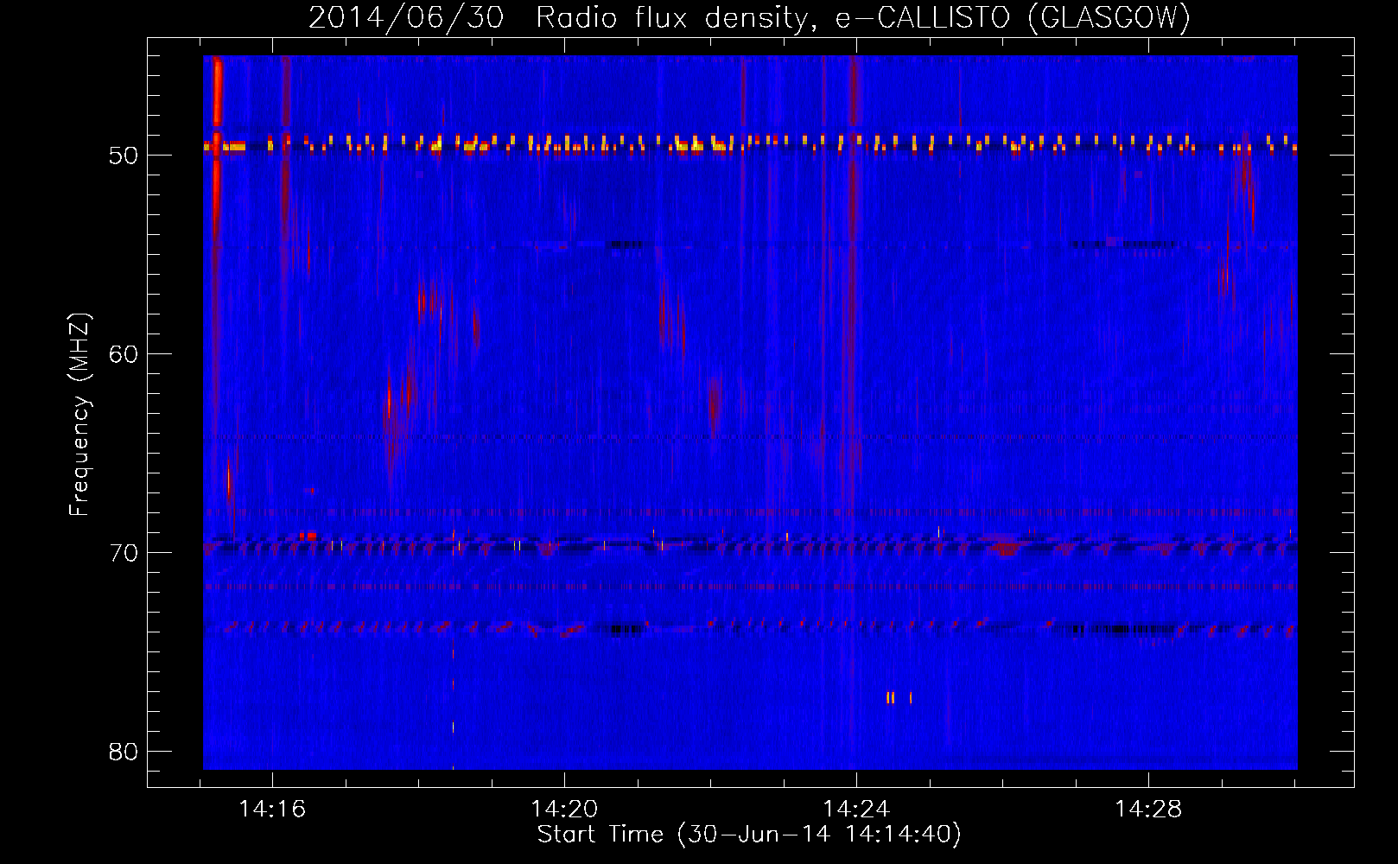Click the "70" frequency tick label
This screenshot has height=864, width=1398.
point(124,553)
